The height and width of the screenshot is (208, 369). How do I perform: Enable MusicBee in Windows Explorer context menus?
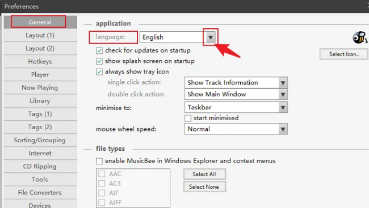[x=99, y=161]
